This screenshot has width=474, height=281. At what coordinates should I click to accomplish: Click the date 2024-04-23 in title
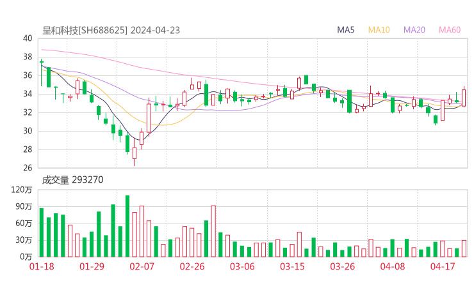tap(155, 31)
